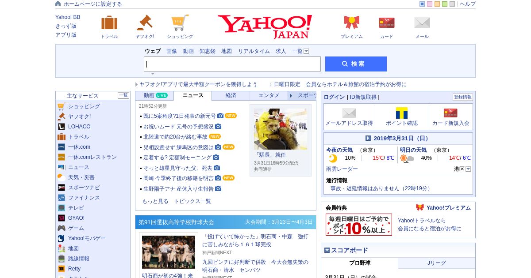Click the 登録情報 button
The height and width of the screenshot is (278, 531).
click(463, 97)
